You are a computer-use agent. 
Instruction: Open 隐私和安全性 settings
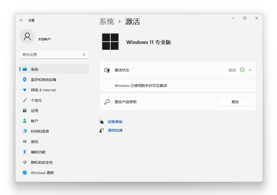click(54, 162)
